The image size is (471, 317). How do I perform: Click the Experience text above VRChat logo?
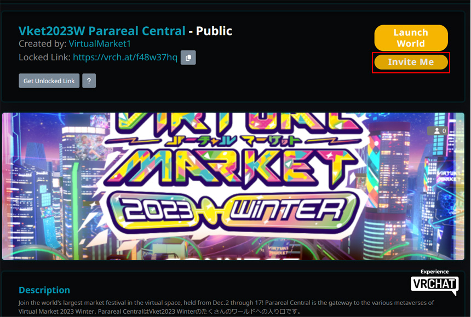[x=434, y=272]
